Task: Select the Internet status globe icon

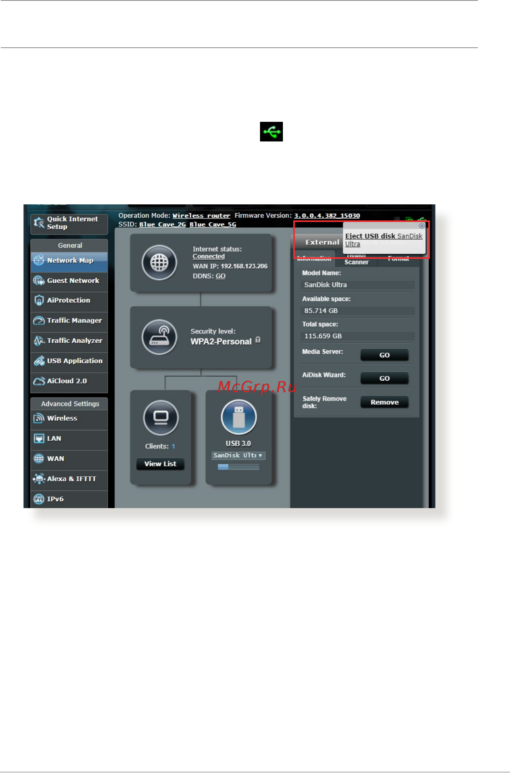Action: [159, 262]
